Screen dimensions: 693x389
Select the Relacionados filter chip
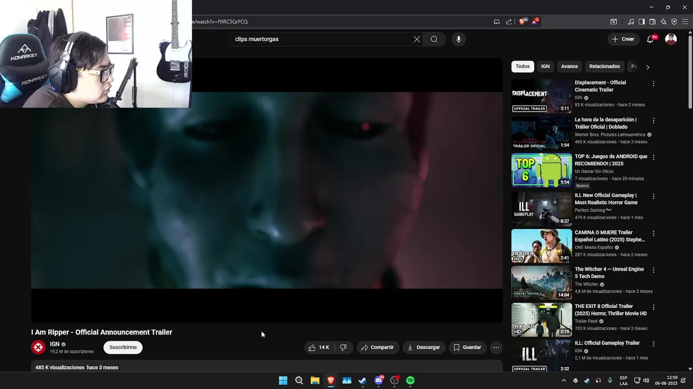coord(604,66)
